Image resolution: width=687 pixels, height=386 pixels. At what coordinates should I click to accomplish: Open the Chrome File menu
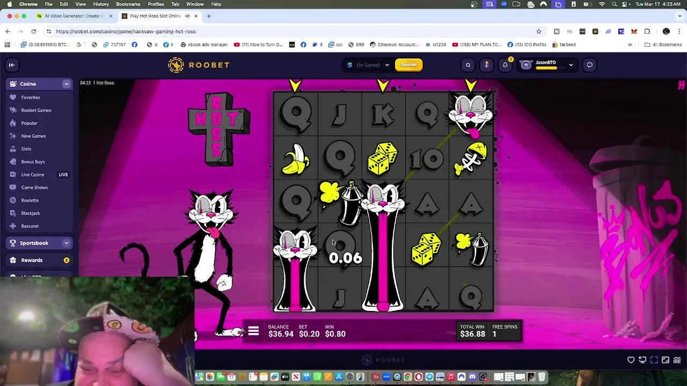click(48, 4)
